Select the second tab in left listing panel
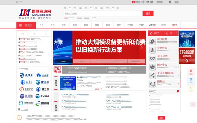Viewport: 197px width, 123px height. pos(34,34)
